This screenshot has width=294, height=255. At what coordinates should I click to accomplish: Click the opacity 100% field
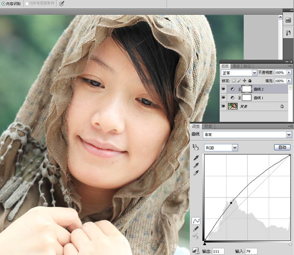[x=280, y=73]
